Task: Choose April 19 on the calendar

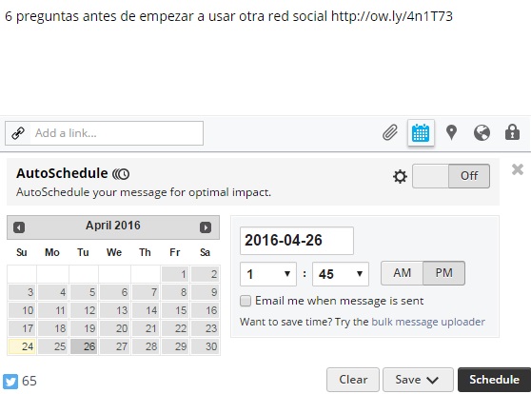Action: pos(84,328)
